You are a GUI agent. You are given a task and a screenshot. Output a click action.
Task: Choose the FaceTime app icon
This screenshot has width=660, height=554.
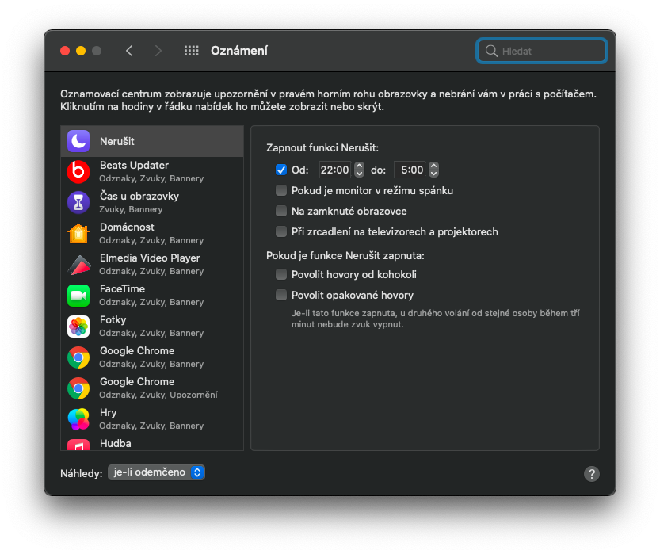(78, 295)
